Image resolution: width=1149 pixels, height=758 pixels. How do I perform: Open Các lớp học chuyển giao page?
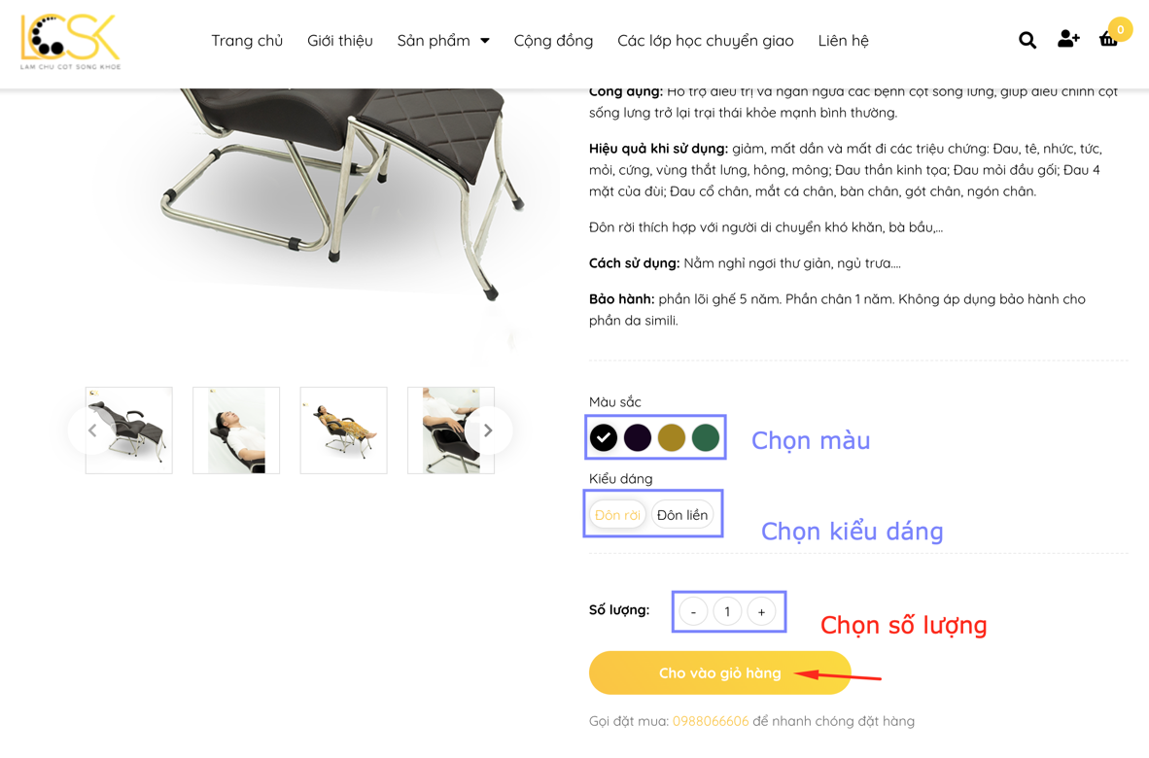(706, 40)
